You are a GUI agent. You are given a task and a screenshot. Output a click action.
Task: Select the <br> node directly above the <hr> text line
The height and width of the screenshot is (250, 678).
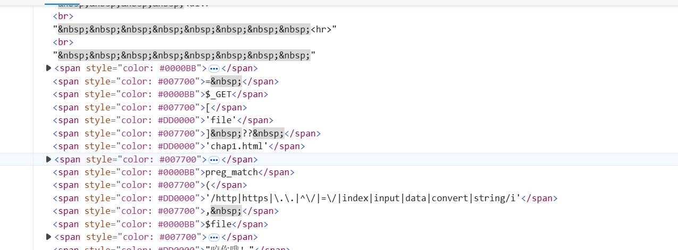click(x=63, y=16)
